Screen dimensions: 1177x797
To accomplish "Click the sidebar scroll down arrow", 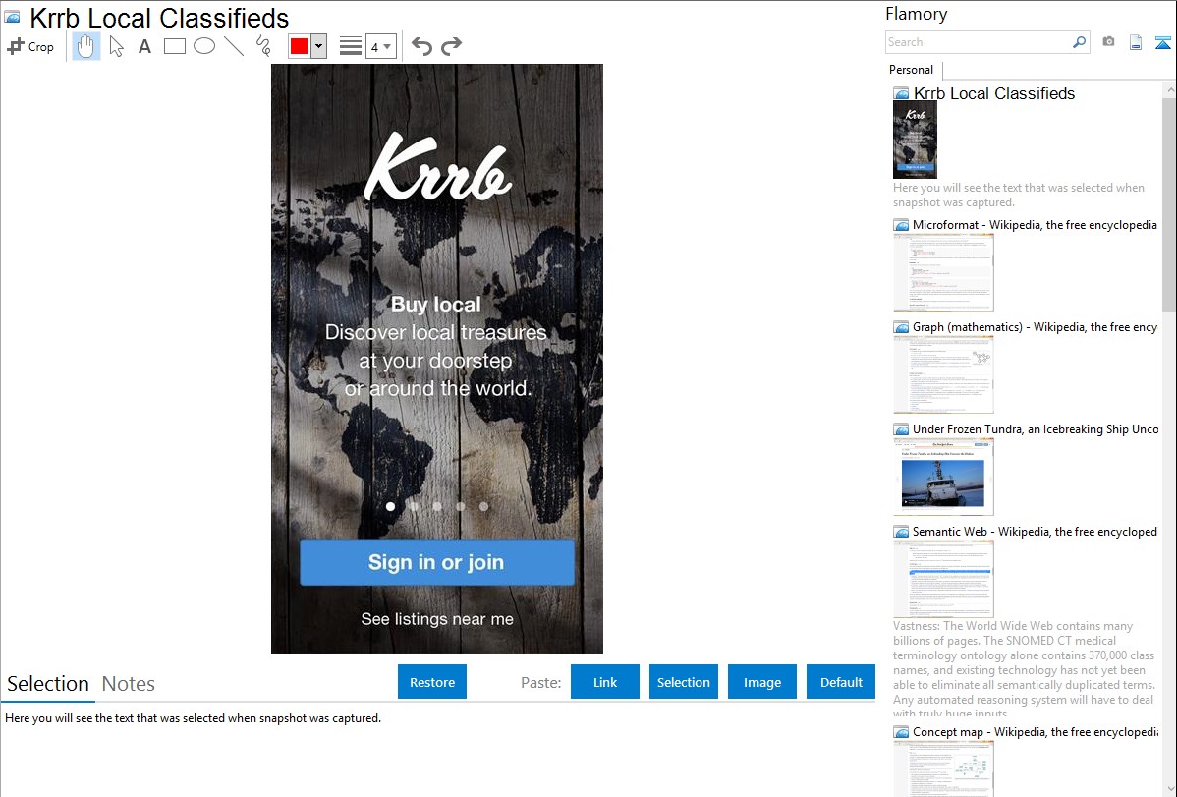I will 1169,789.
